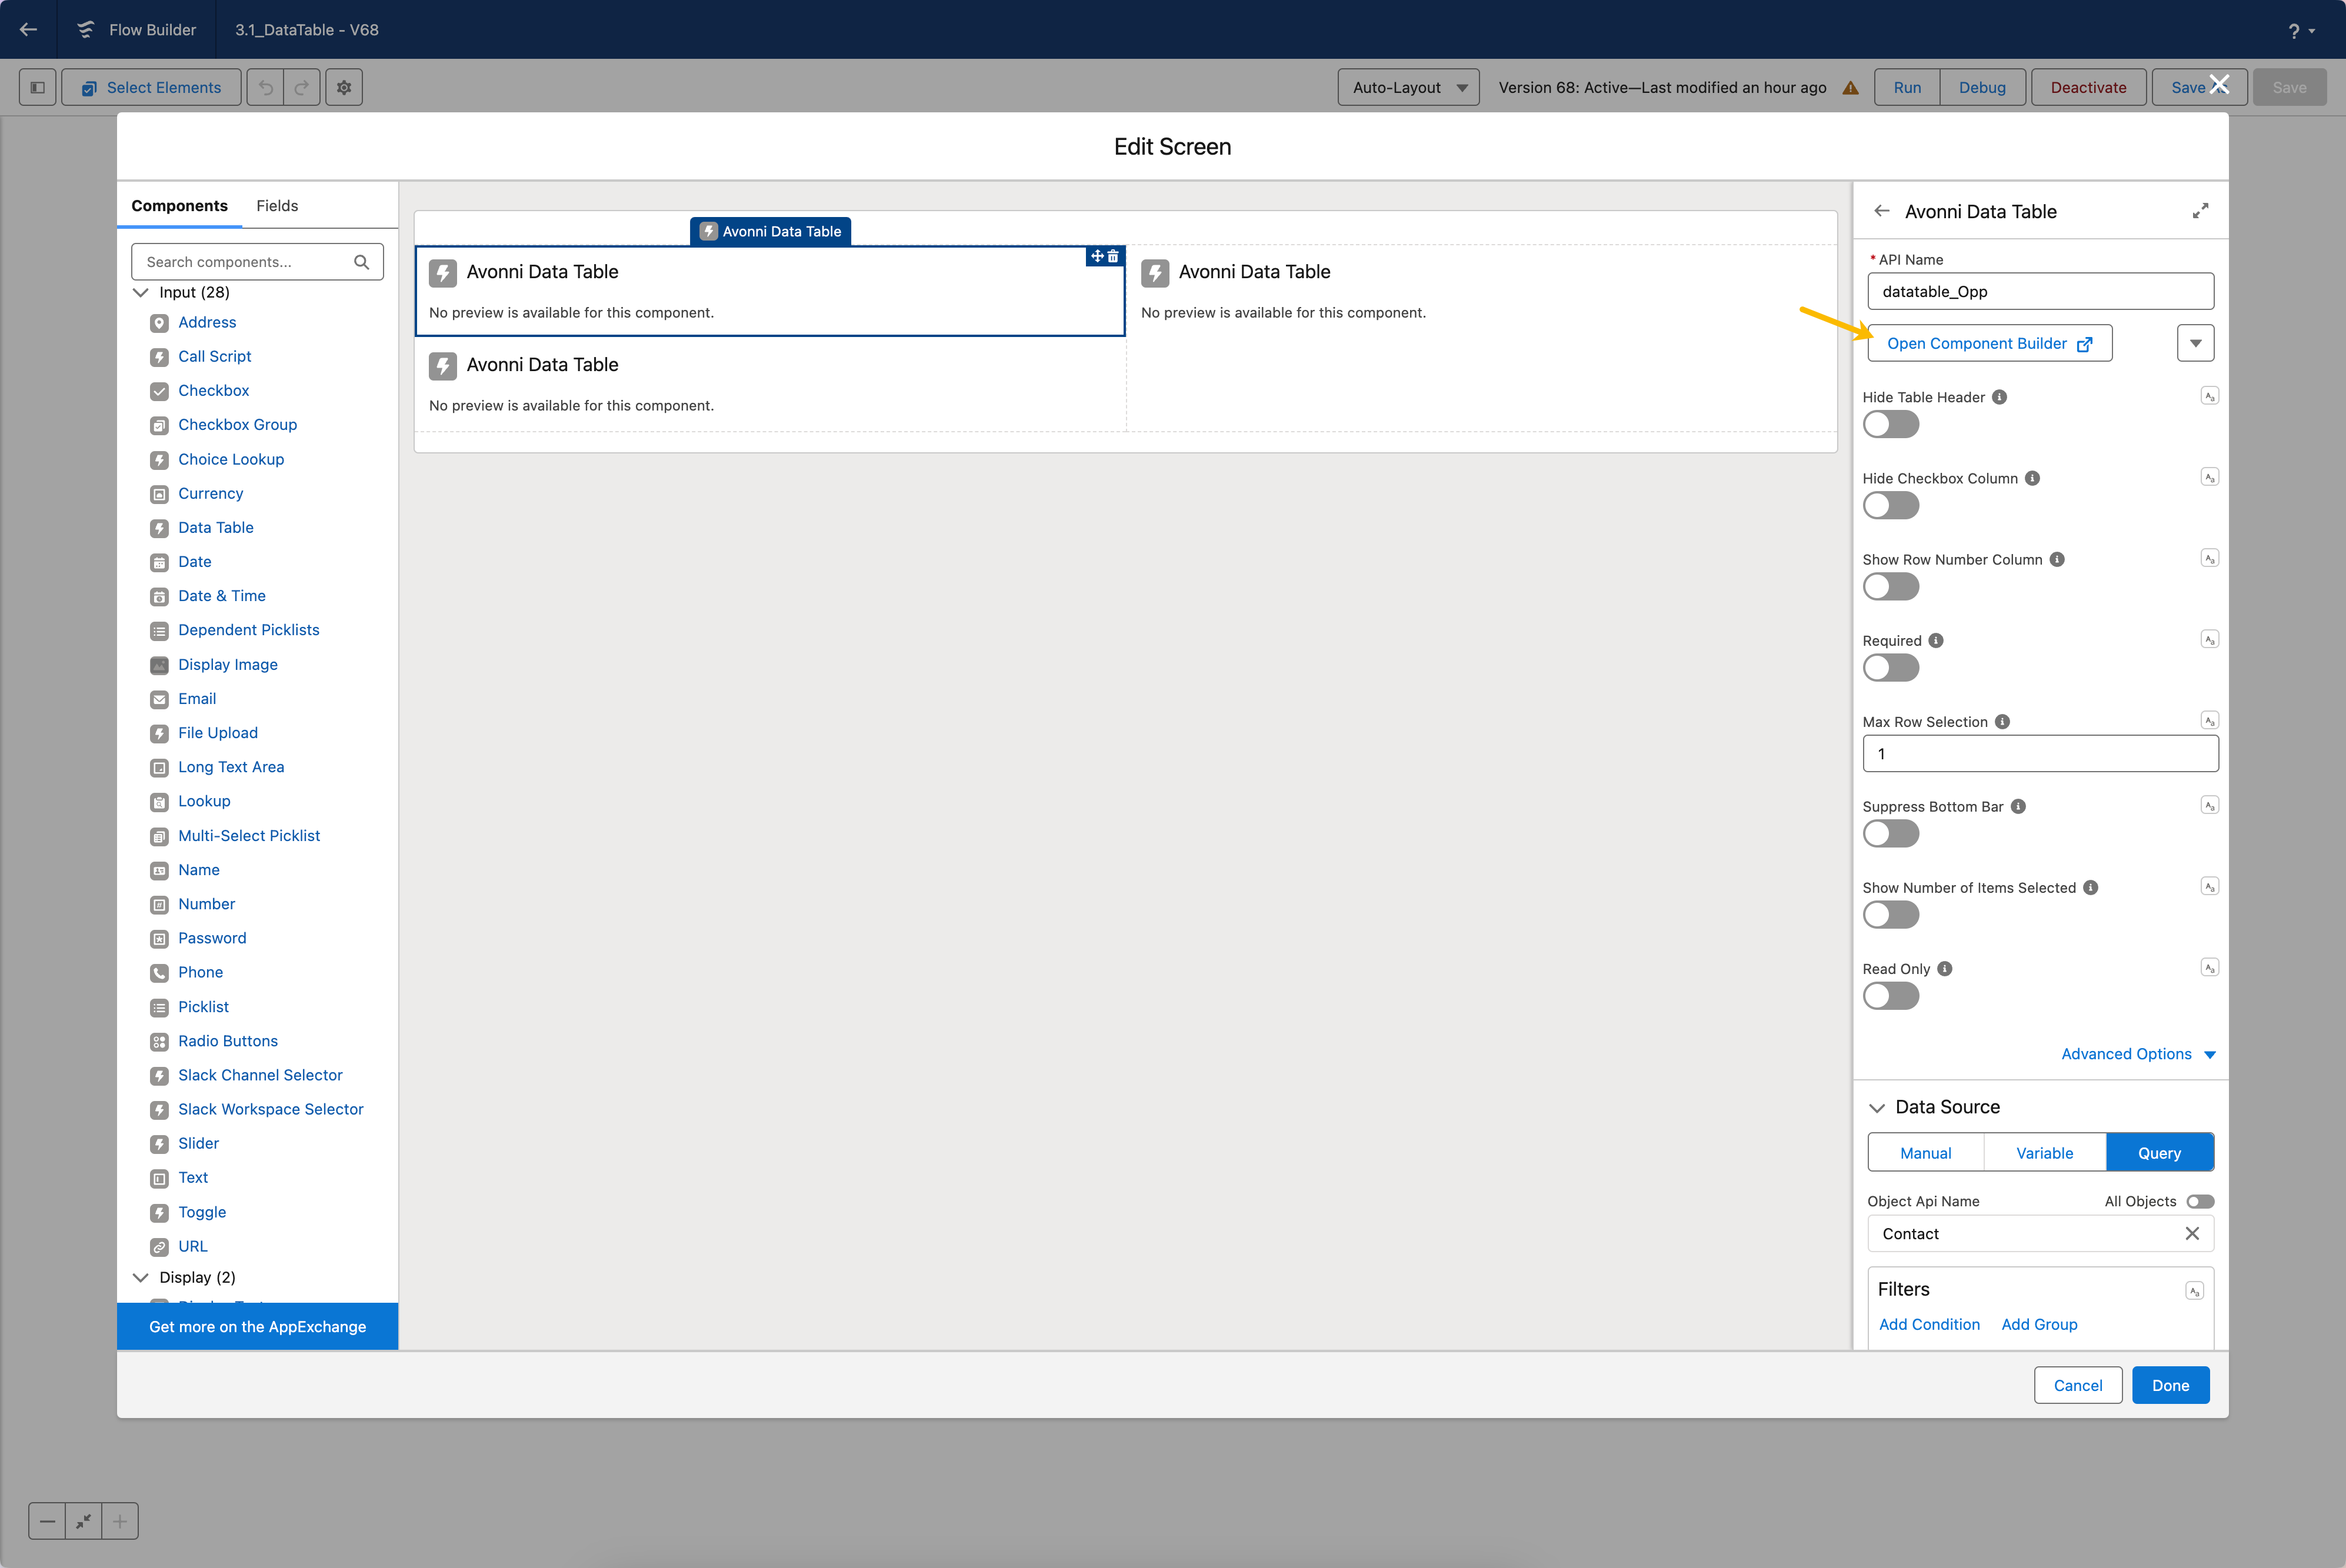Image resolution: width=2346 pixels, height=1568 pixels.
Task: Click the warning triangle next to version status
Action: 1851,87
